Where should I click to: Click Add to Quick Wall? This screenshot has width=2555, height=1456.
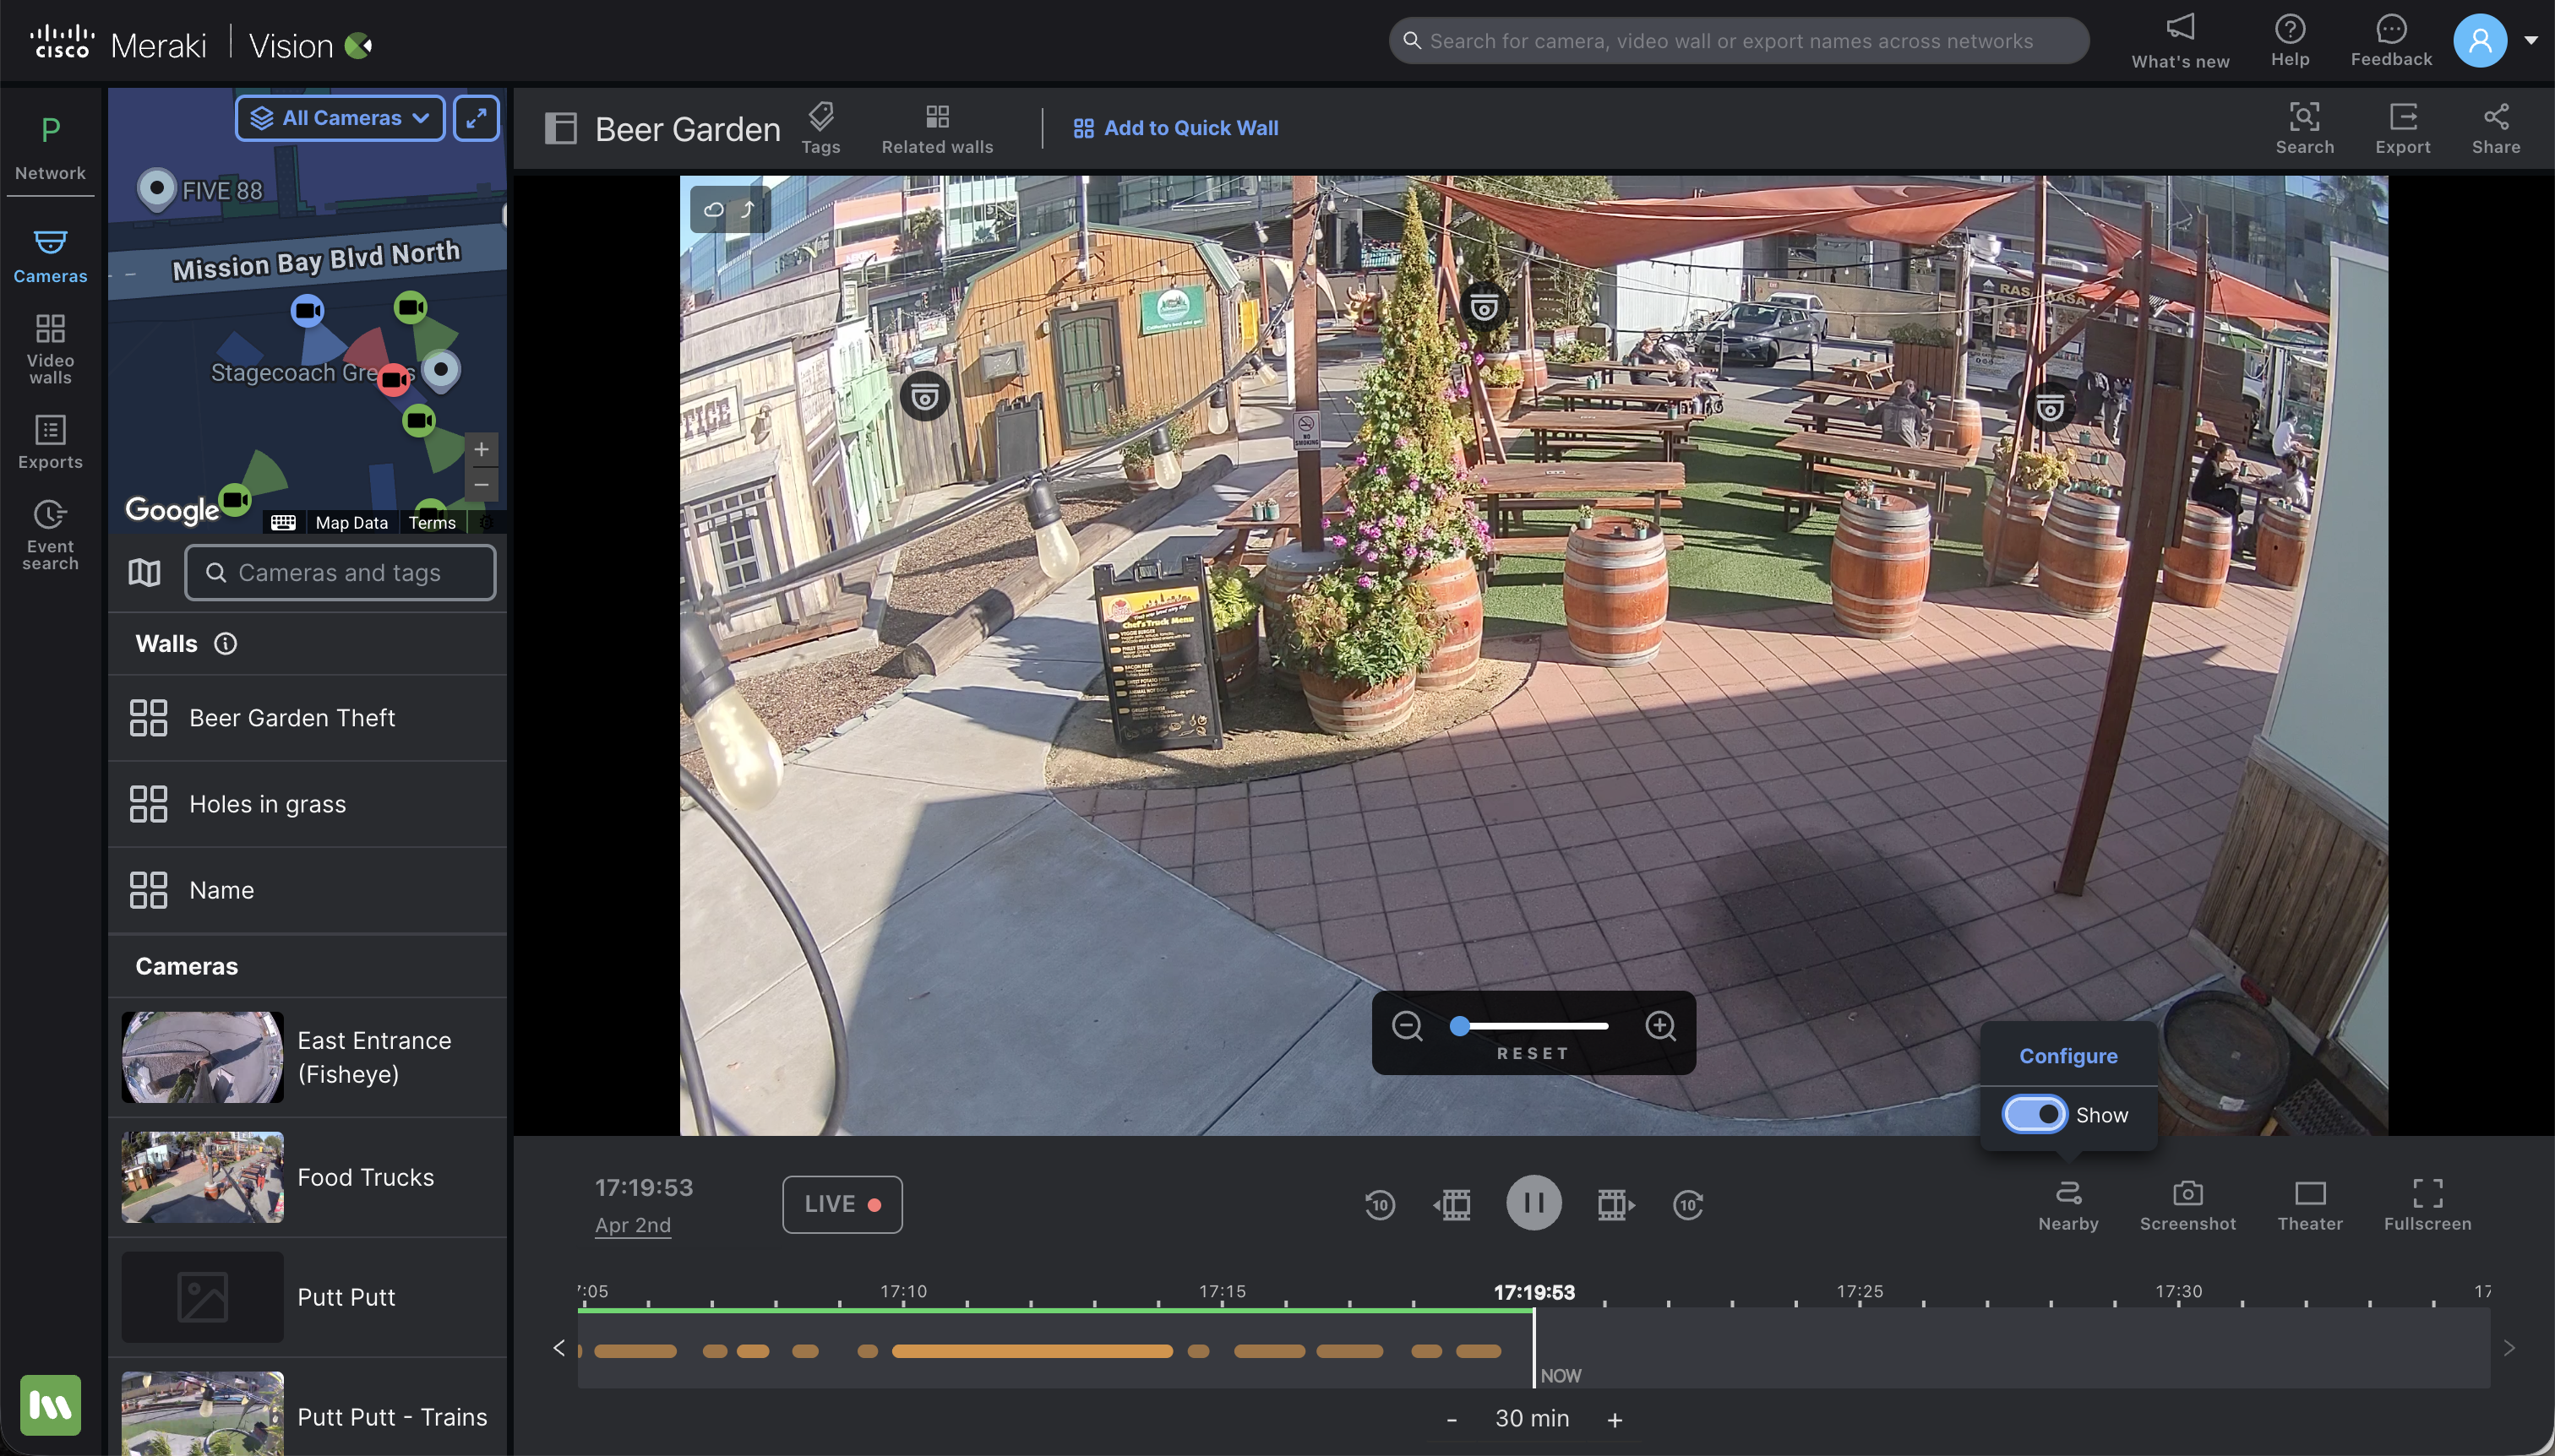coord(1175,128)
